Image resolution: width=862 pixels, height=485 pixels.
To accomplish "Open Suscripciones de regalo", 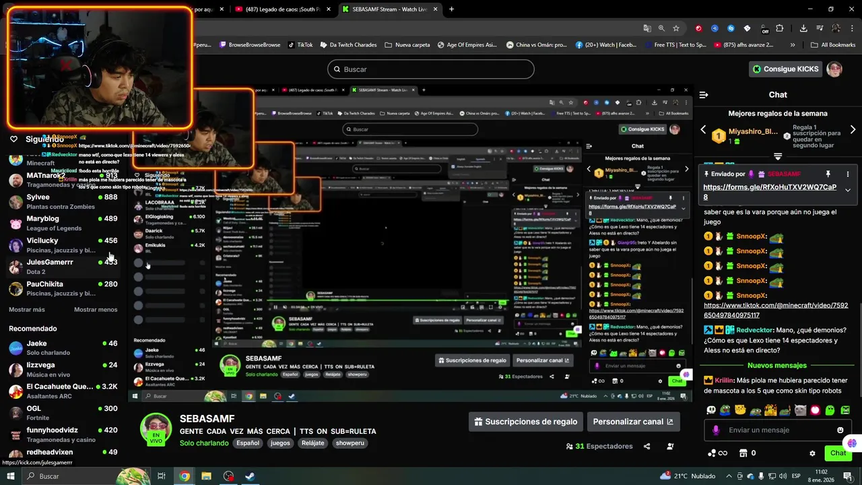I will [526, 422].
